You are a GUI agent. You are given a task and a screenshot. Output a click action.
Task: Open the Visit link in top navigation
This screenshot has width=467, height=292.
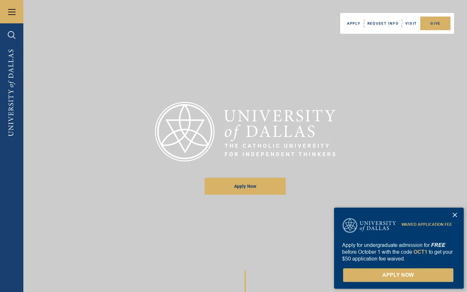411,23
